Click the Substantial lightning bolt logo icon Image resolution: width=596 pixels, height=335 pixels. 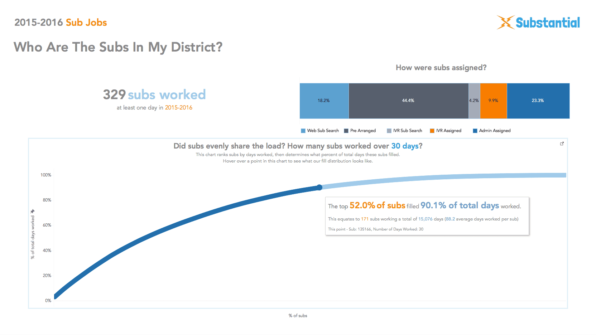click(505, 22)
